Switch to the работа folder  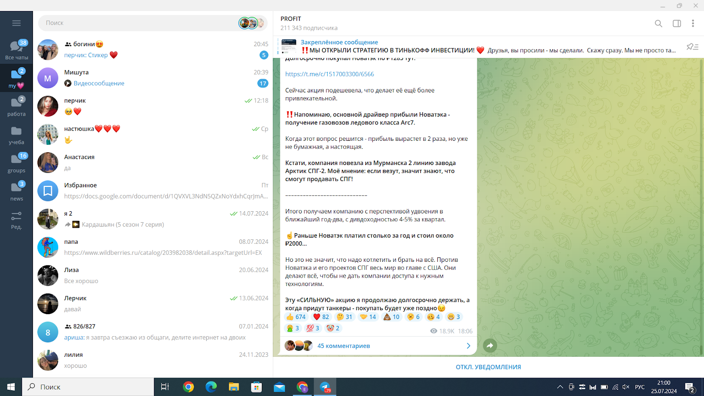click(x=16, y=106)
